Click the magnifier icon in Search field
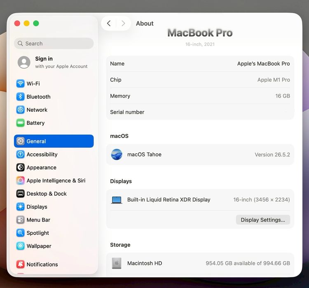This screenshot has width=309, height=288. [x=20, y=43]
